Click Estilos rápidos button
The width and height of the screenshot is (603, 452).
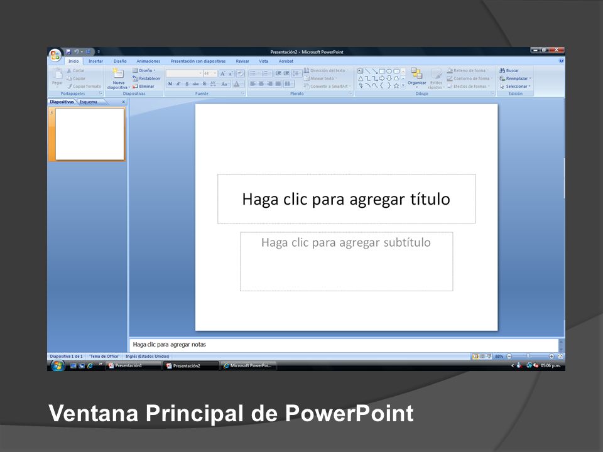(436, 78)
